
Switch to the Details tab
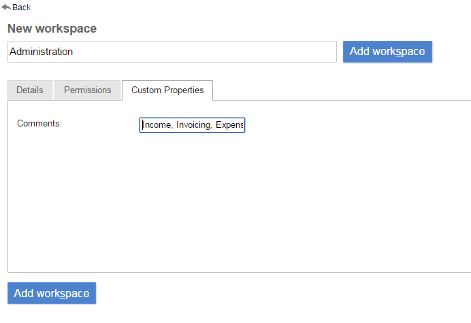pos(30,90)
